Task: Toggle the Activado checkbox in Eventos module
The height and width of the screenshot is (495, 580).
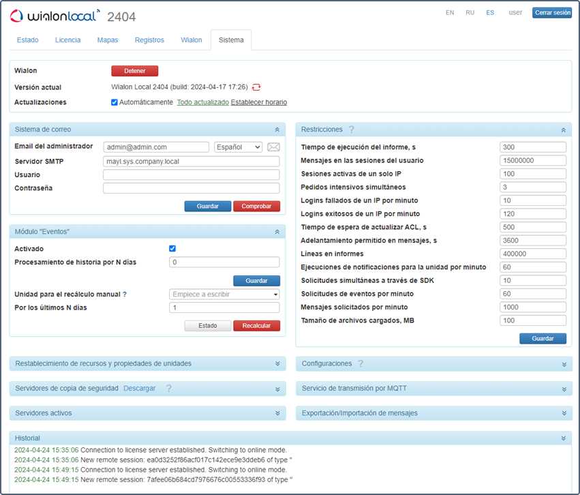Action: [172, 249]
